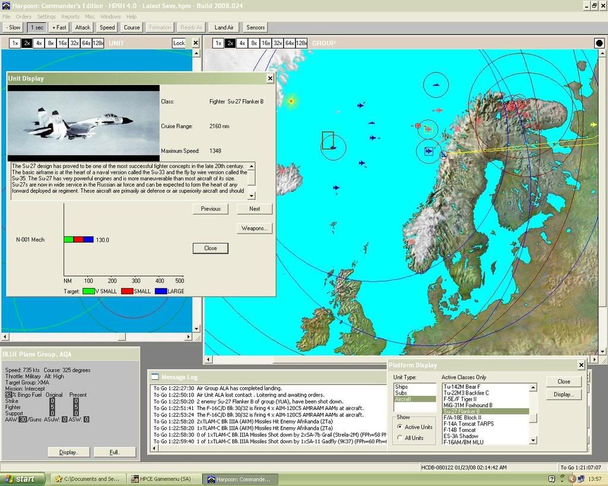Screen dimensions: 608x486
Task: Click the red base marker in southern Norway
Action: point(411,242)
